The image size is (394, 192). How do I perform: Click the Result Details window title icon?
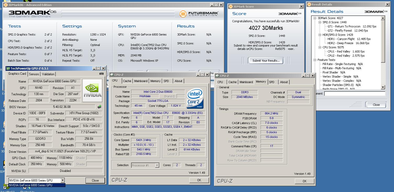(x=309, y=4)
